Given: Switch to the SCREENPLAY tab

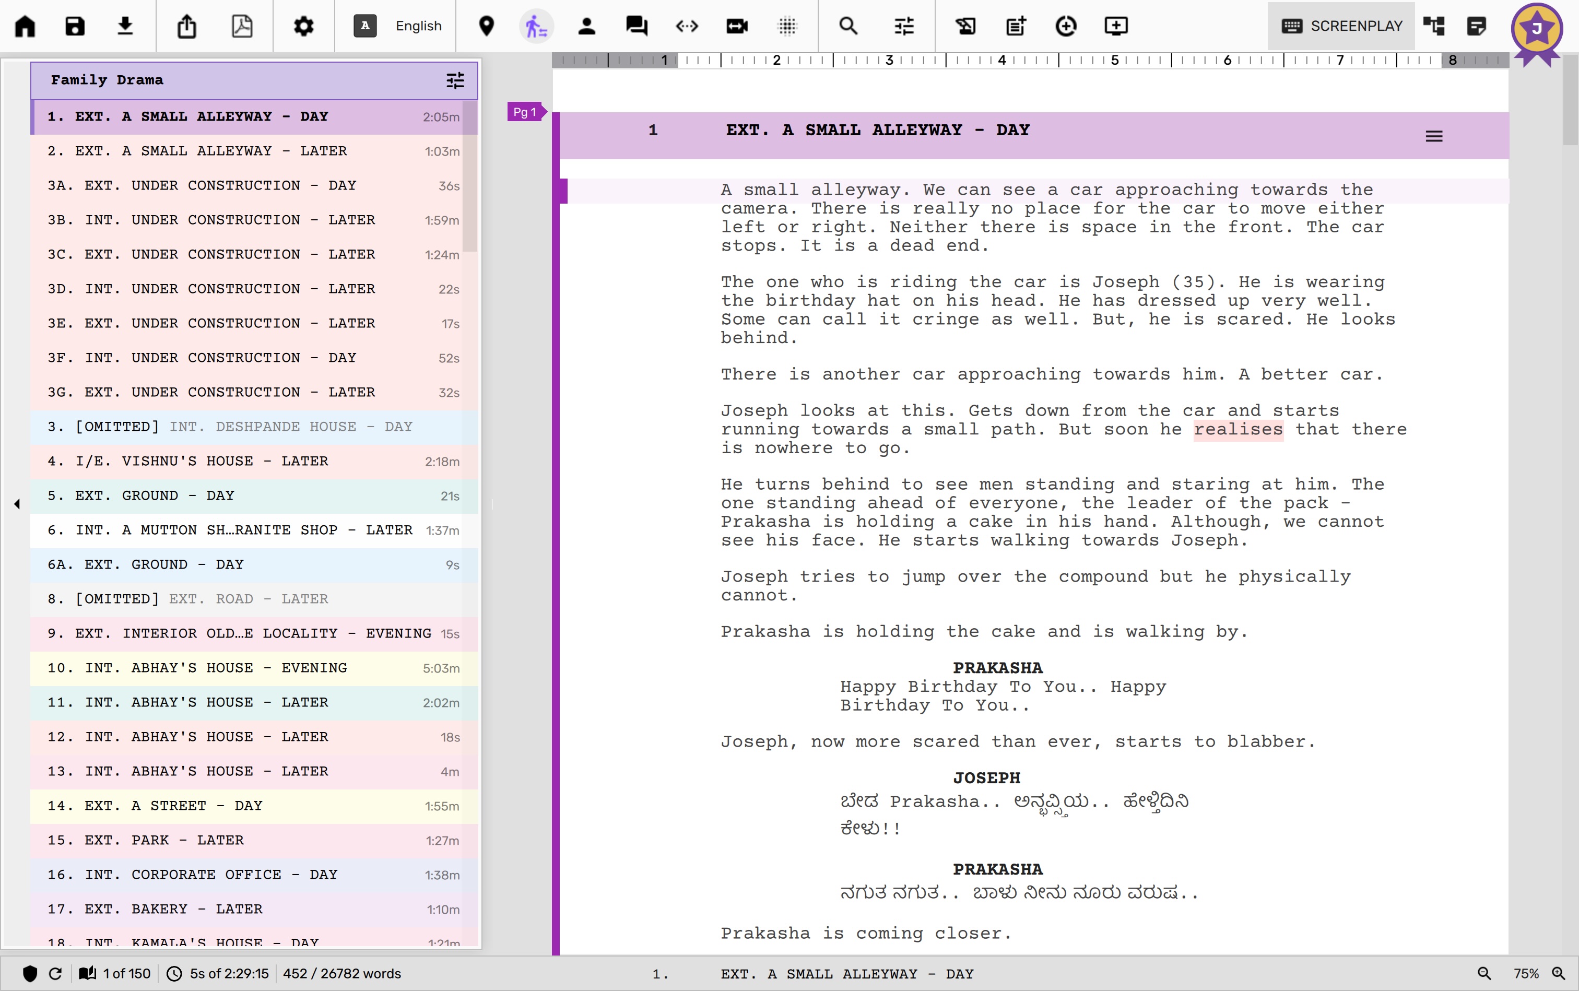Looking at the screenshot, I should 1341,26.
